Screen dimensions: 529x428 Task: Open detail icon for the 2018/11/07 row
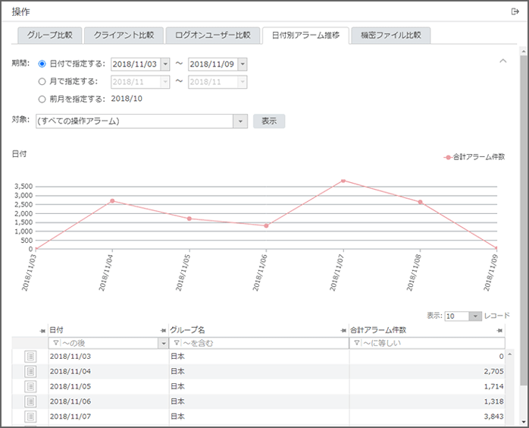[x=30, y=417]
